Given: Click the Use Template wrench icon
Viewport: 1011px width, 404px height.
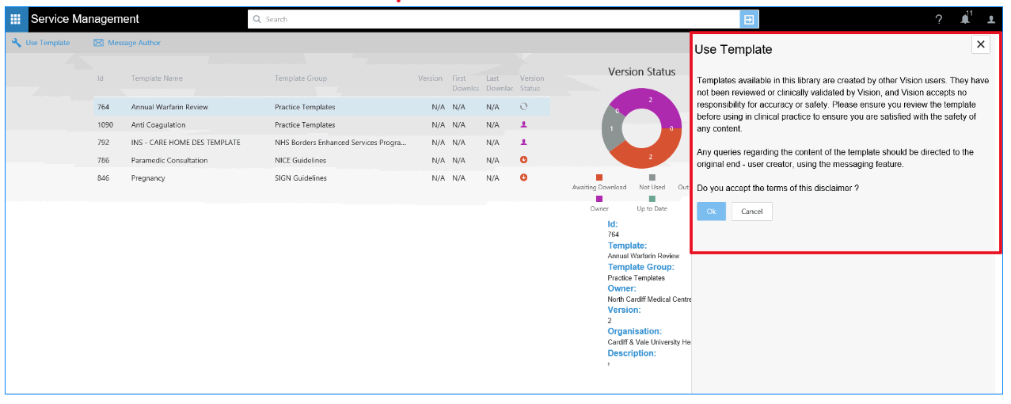Looking at the screenshot, I should (17, 43).
